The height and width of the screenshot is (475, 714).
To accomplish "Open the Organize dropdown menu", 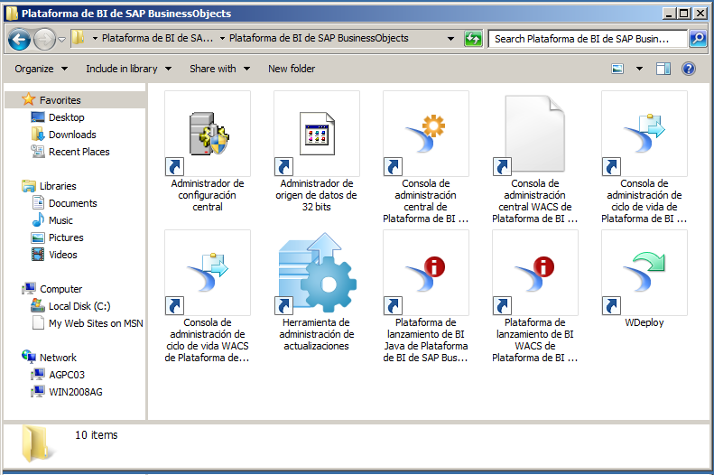I will point(41,69).
